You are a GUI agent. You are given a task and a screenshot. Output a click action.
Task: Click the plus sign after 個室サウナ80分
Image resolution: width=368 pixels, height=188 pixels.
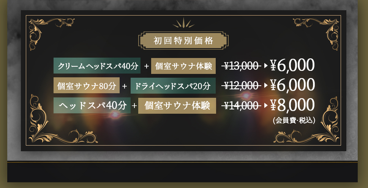pyautogui.click(x=125, y=86)
